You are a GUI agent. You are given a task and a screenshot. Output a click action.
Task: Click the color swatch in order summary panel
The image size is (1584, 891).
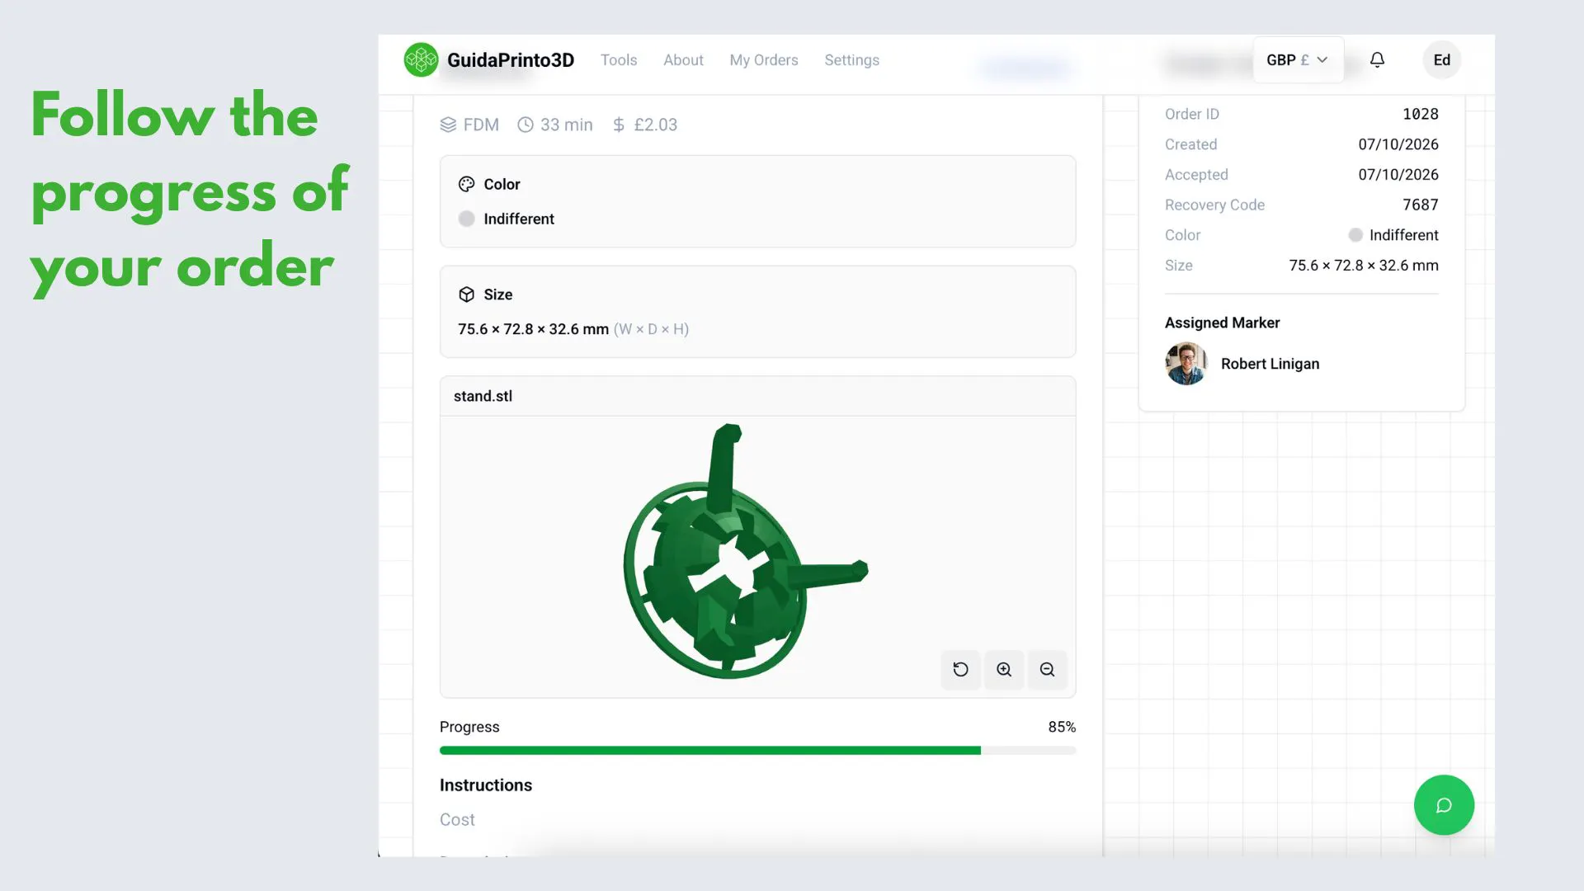pyautogui.click(x=1355, y=235)
